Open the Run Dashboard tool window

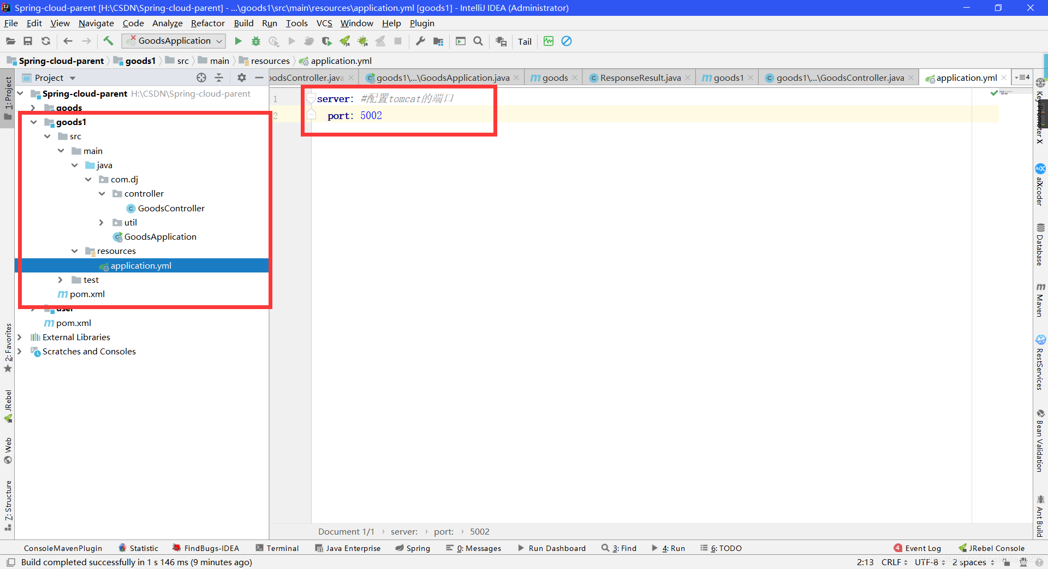tap(551, 548)
